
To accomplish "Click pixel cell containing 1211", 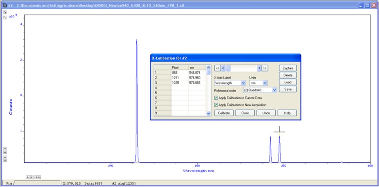I will pos(180,78).
